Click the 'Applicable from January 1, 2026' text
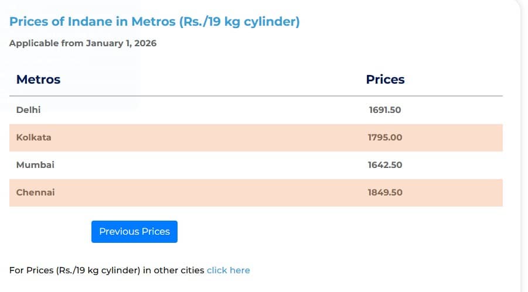Image resolution: width=528 pixels, height=292 pixels. coord(83,43)
